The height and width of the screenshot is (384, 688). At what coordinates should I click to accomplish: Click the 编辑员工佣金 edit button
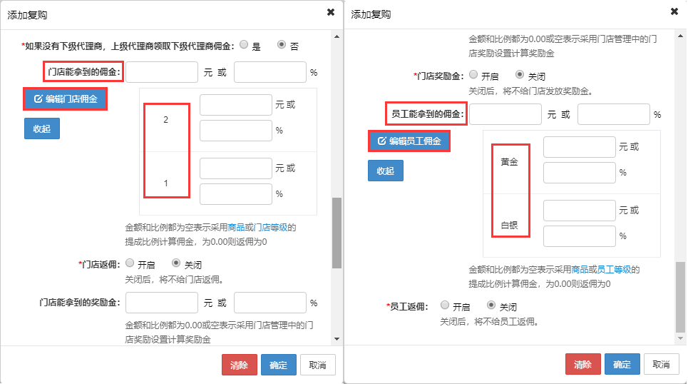(x=409, y=141)
